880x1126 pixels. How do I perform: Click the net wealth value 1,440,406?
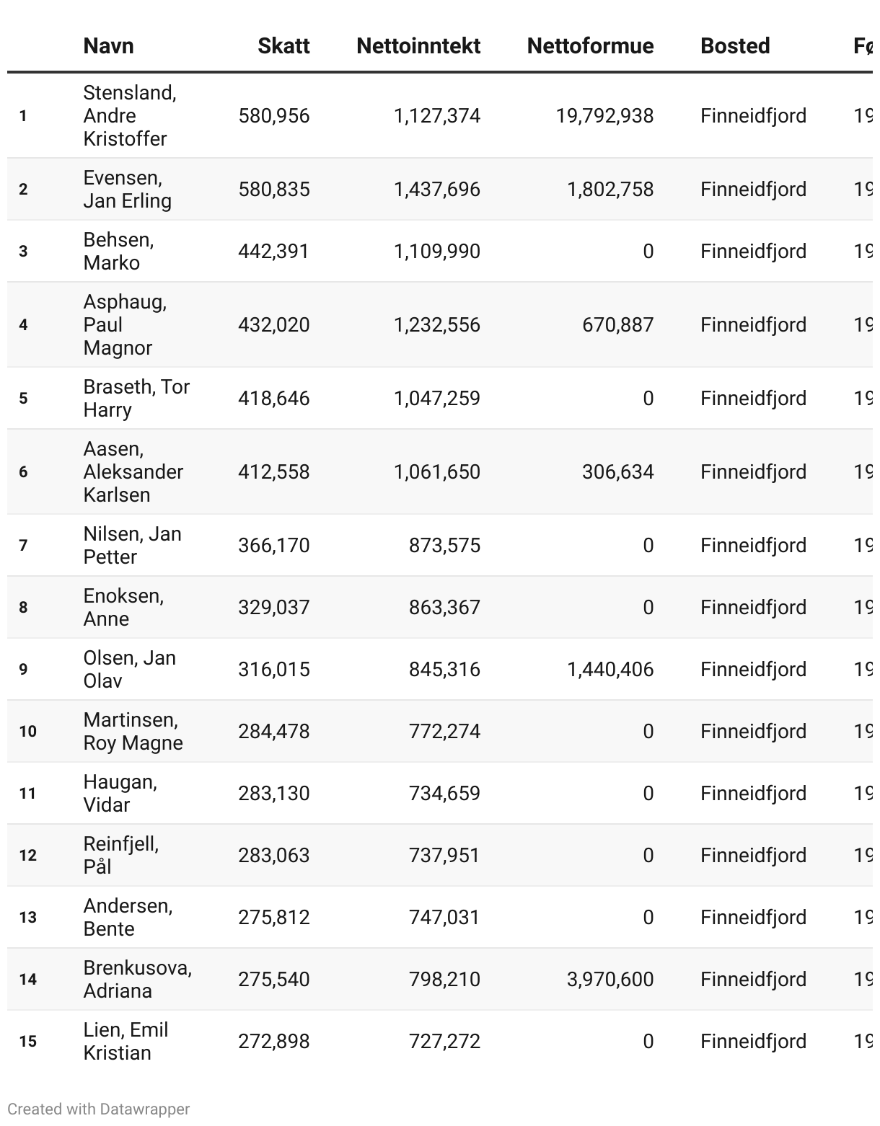(x=610, y=669)
